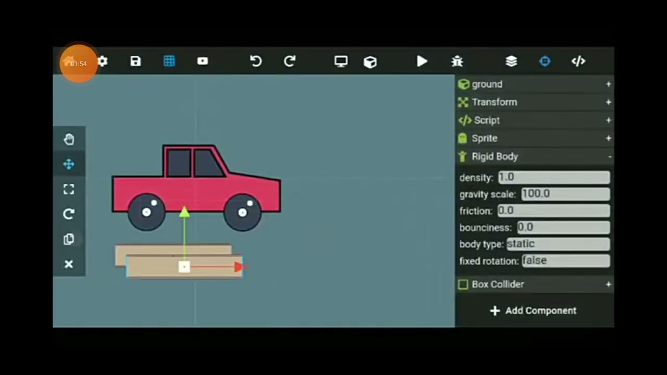This screenshot has height=375, width=667.
Task: Open the debug bug icon
Action: pos(457,61)
